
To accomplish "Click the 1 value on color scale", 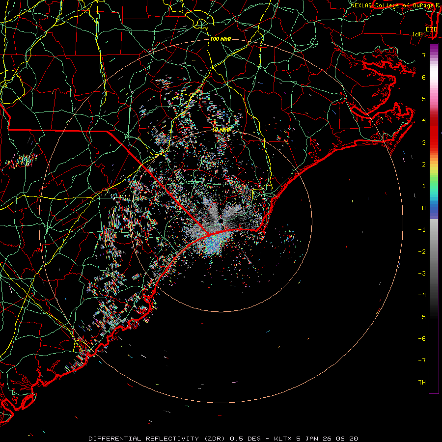I will pos(424,186).
